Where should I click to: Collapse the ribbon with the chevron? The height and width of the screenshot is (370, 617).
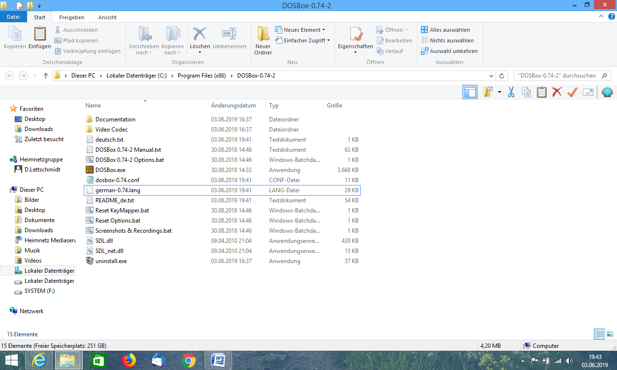tap(601, 16)
